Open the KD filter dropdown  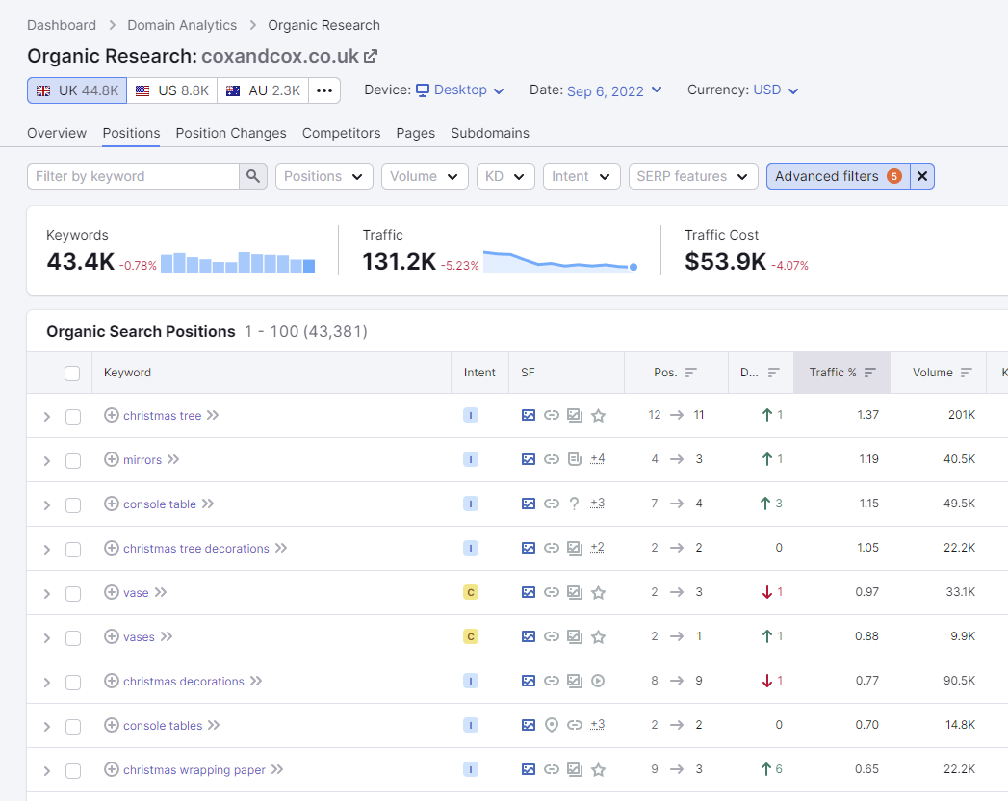(504, 176)
